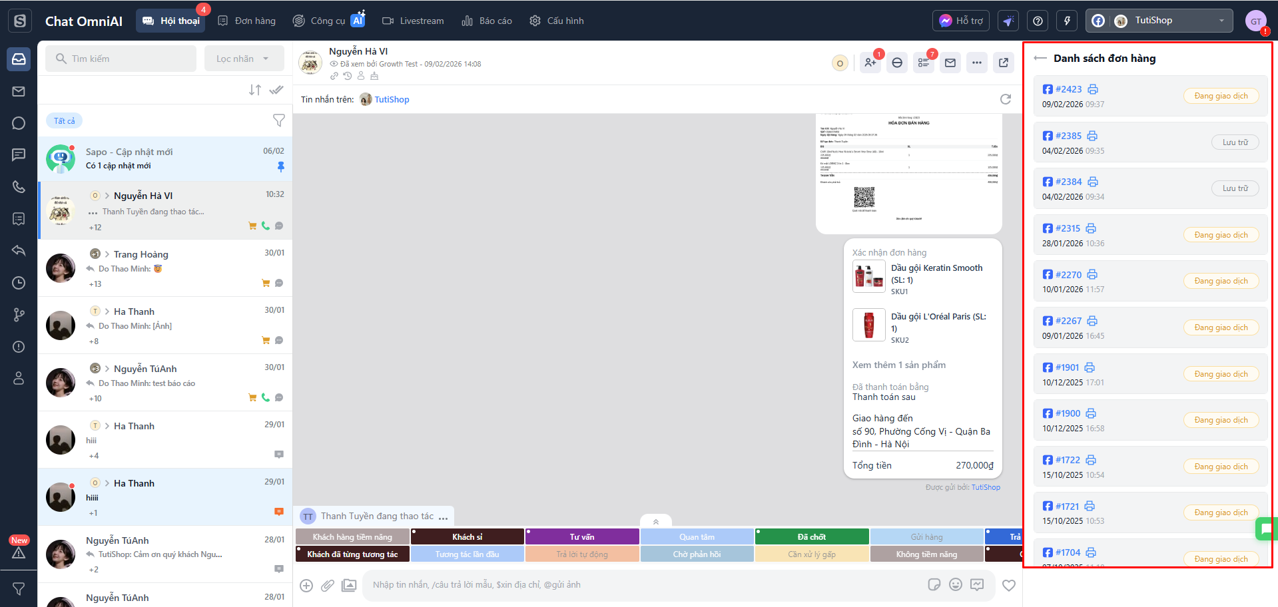Image resolution: width=1278 pixels, height=607 pixels.
Task: Refresh messages with the reload icon
Action: 1006,99
